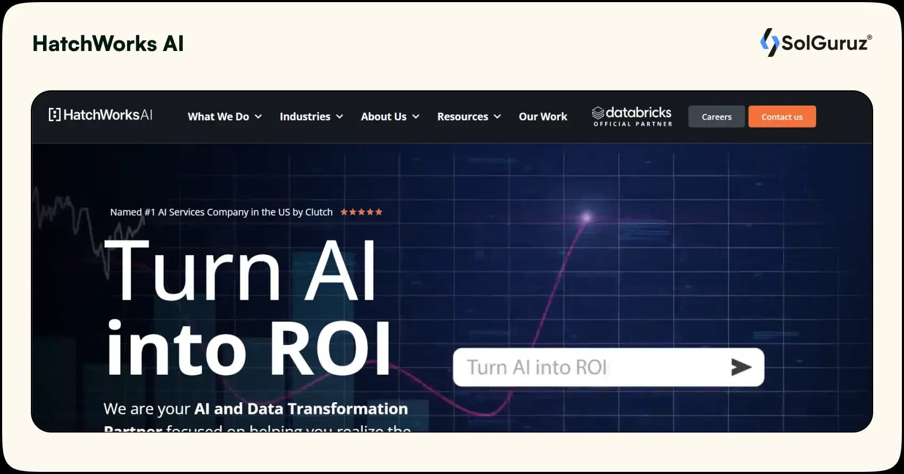Go to Our Work page
This screenshot has width=904, height=474.
(543, 116)
